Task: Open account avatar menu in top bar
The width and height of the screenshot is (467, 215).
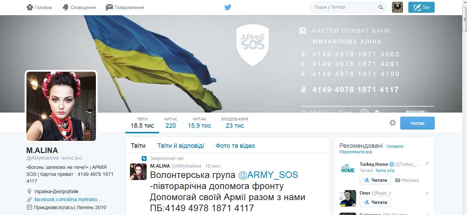Action: click(398, 7)
